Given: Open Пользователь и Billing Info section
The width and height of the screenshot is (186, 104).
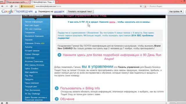Looking at the screenshot, I should coord(80,88).
